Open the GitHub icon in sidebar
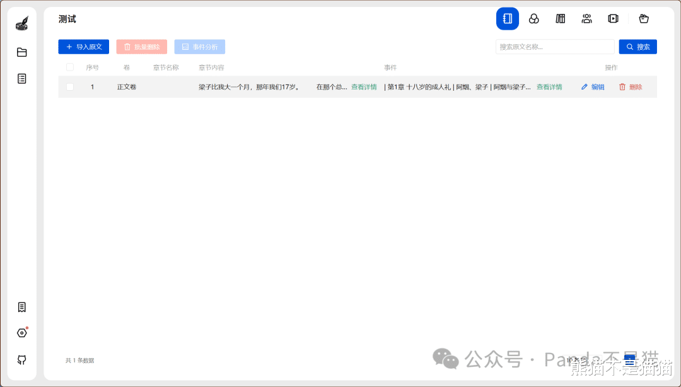Viewport: 681px width, 387px height. (x=21, y=360)
